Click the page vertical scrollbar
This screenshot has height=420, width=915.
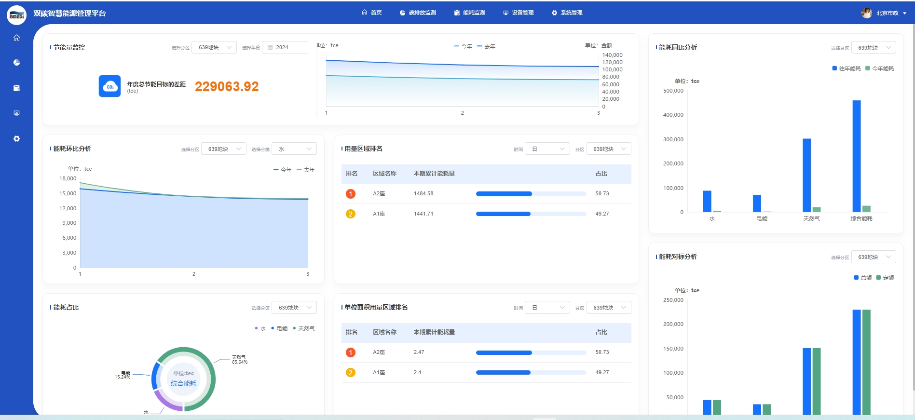pos(913,207)
